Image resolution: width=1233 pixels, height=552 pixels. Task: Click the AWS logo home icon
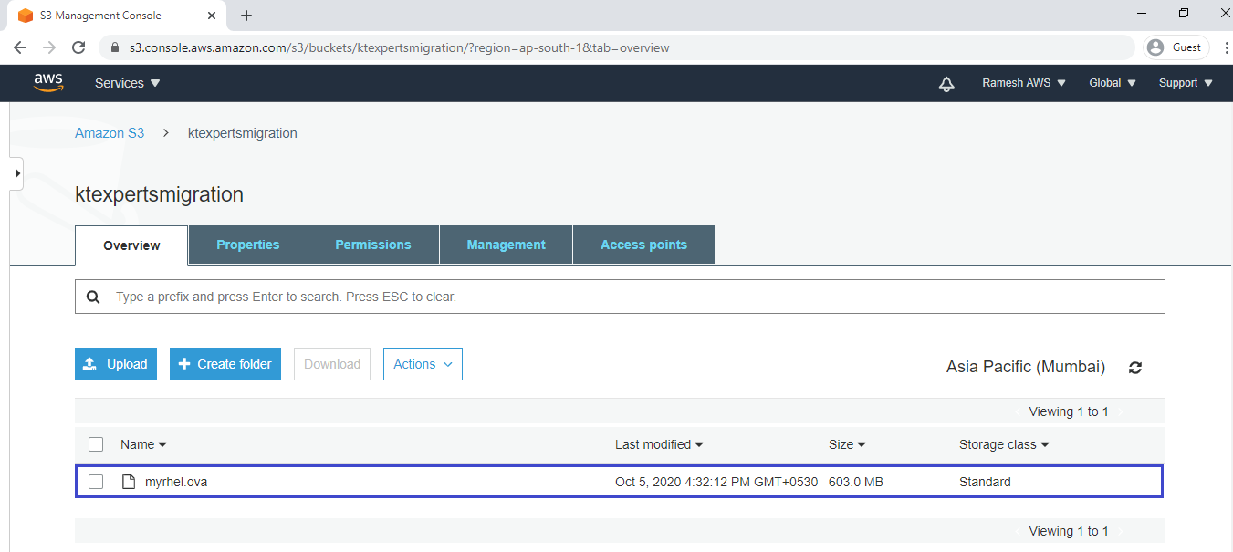pyautogui.click(x=48, y=83)
